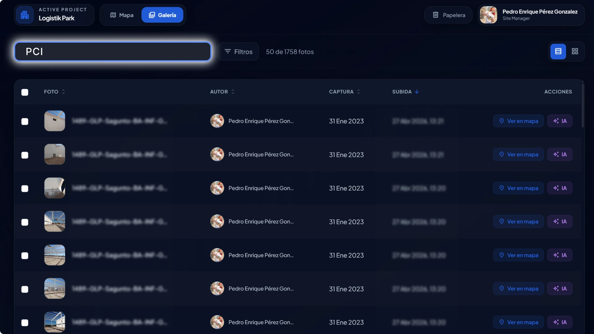Click Ver en mapa in the fourth row

(x=519, y=221)
